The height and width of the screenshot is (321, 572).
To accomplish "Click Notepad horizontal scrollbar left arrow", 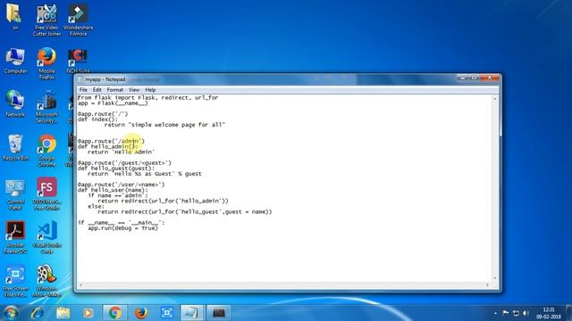I will pos(80,285).
